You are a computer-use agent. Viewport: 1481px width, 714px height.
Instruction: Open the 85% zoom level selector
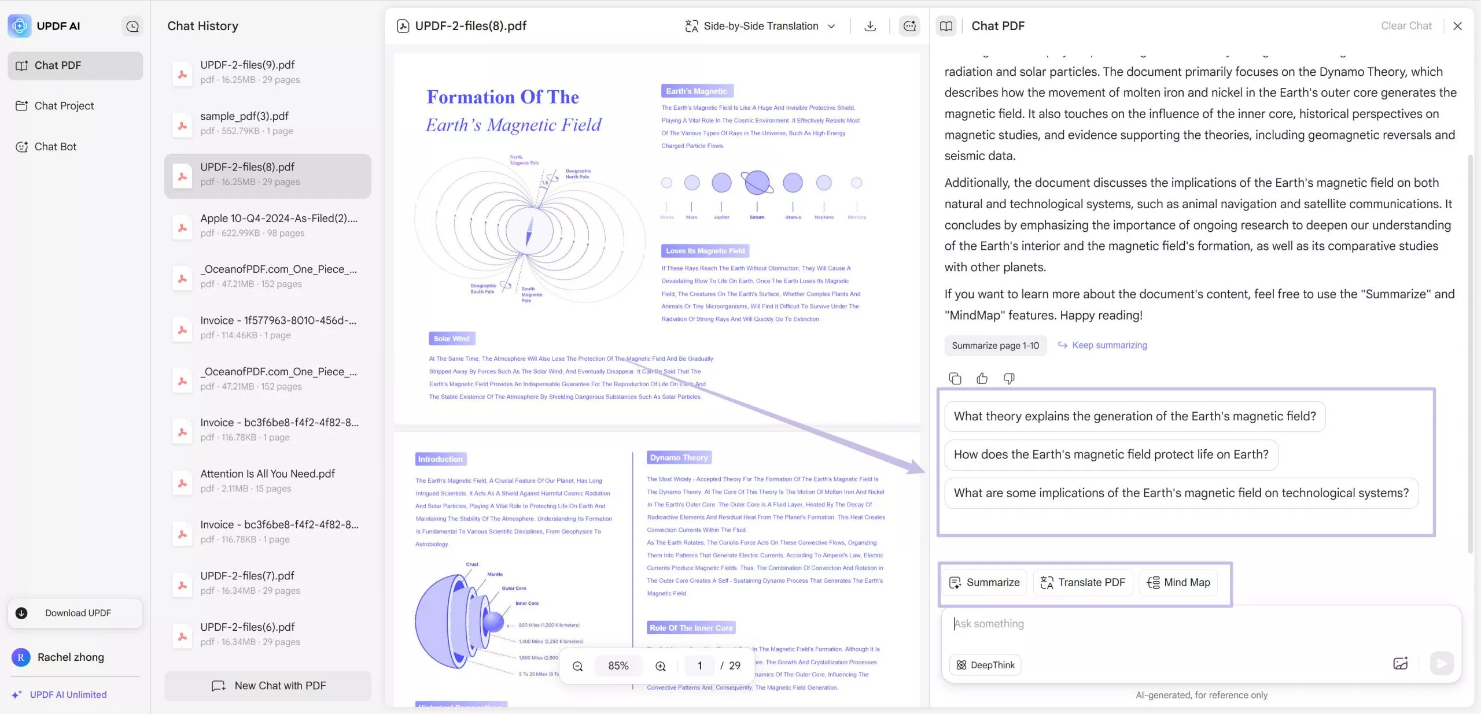[x=618, y=666]
